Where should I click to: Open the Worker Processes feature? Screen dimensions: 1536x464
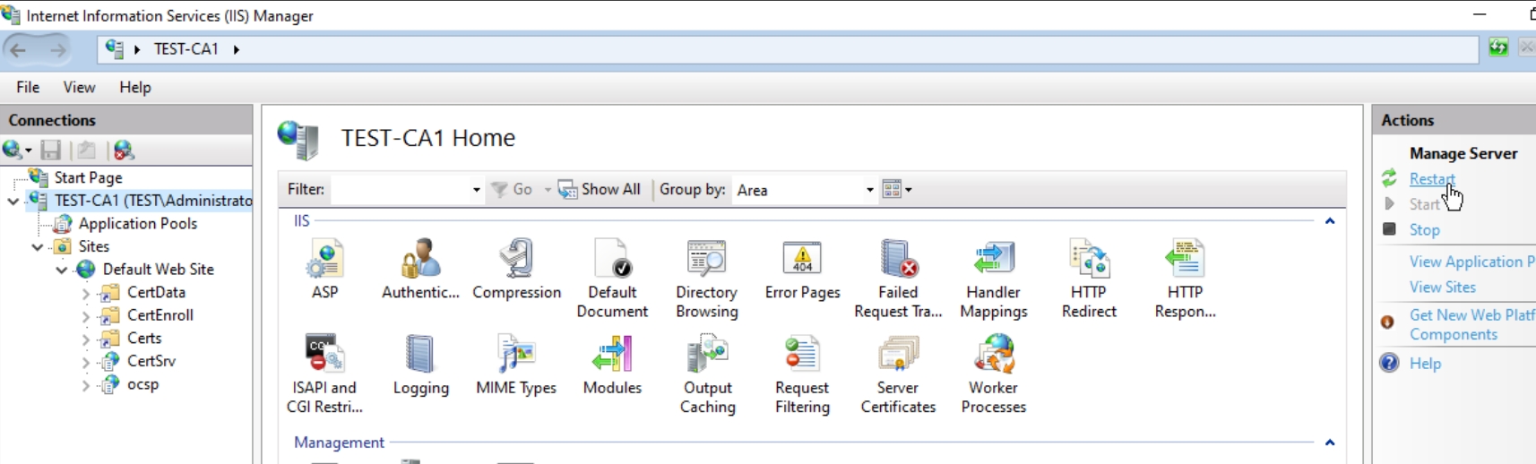click(x=993, y=374)
